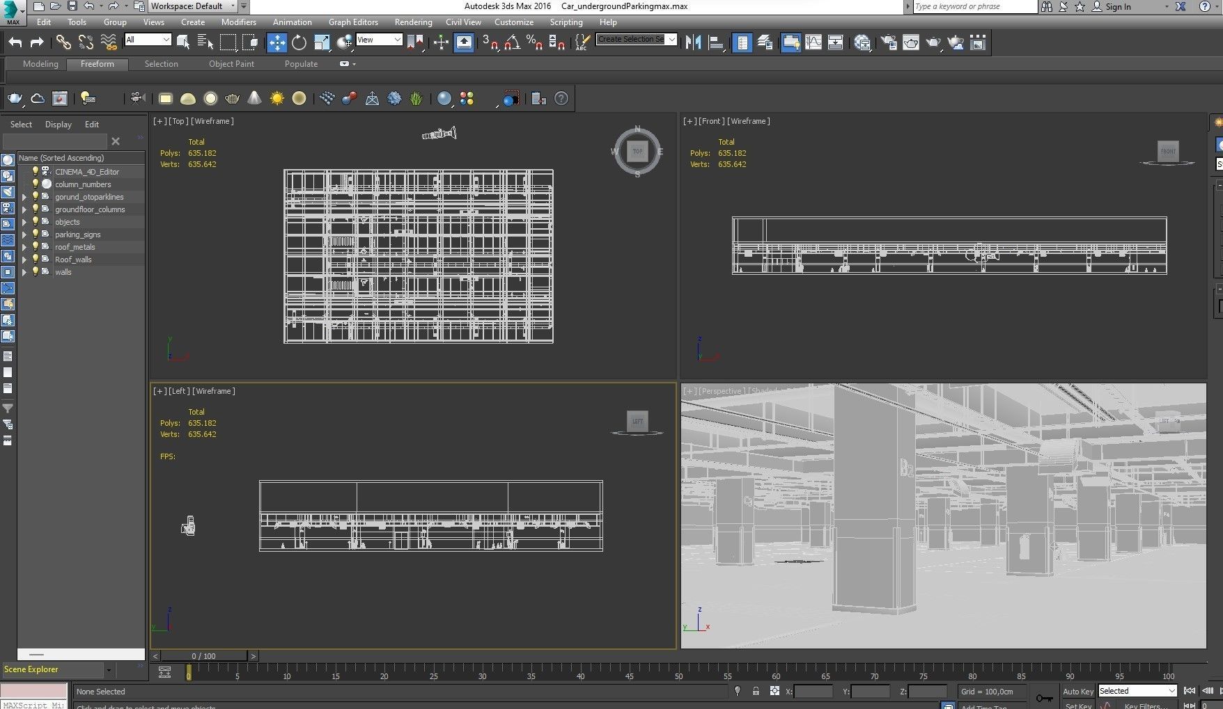Toggle Angle Snap on the main toolbar

point(512,42)
